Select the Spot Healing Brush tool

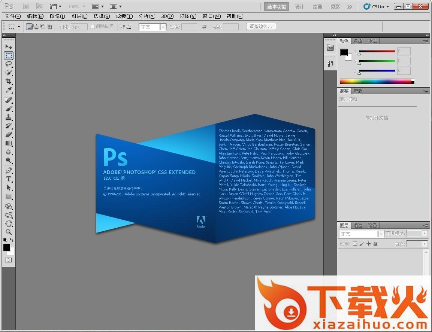[9, 100]
